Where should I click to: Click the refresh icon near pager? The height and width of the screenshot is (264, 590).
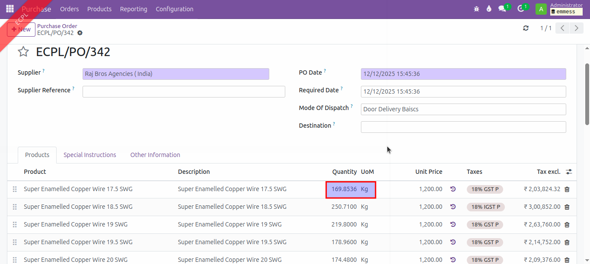(x=526, y=28)
